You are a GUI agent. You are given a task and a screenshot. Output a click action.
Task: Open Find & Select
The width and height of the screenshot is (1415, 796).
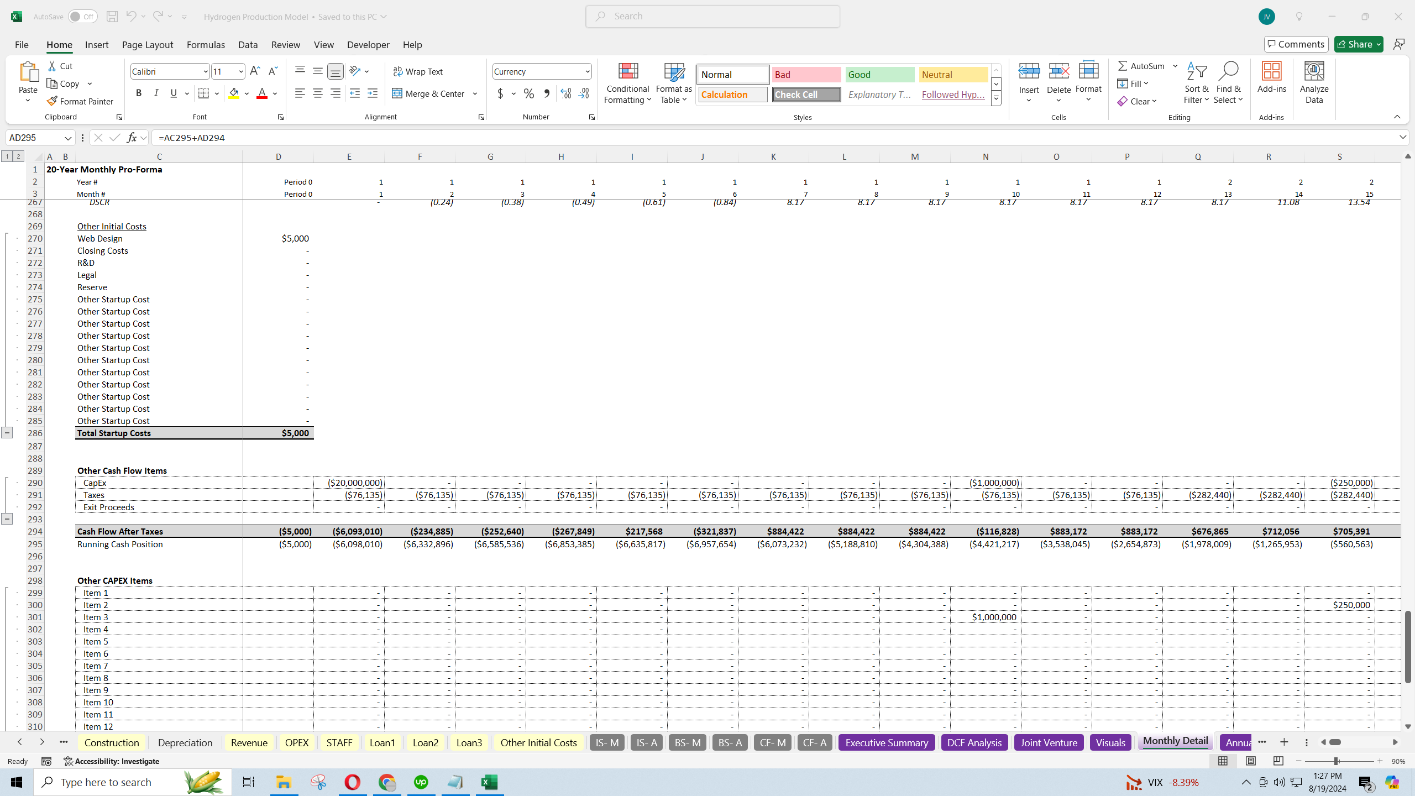[1228, 83]
